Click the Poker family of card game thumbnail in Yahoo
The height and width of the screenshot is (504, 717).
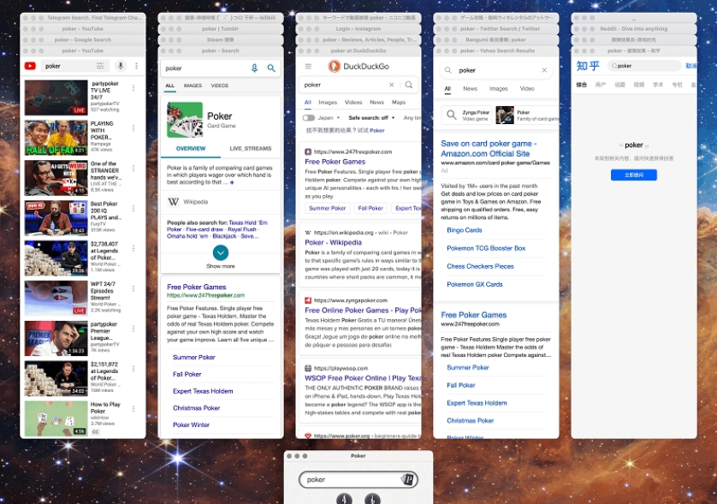(x=505, y=115)
